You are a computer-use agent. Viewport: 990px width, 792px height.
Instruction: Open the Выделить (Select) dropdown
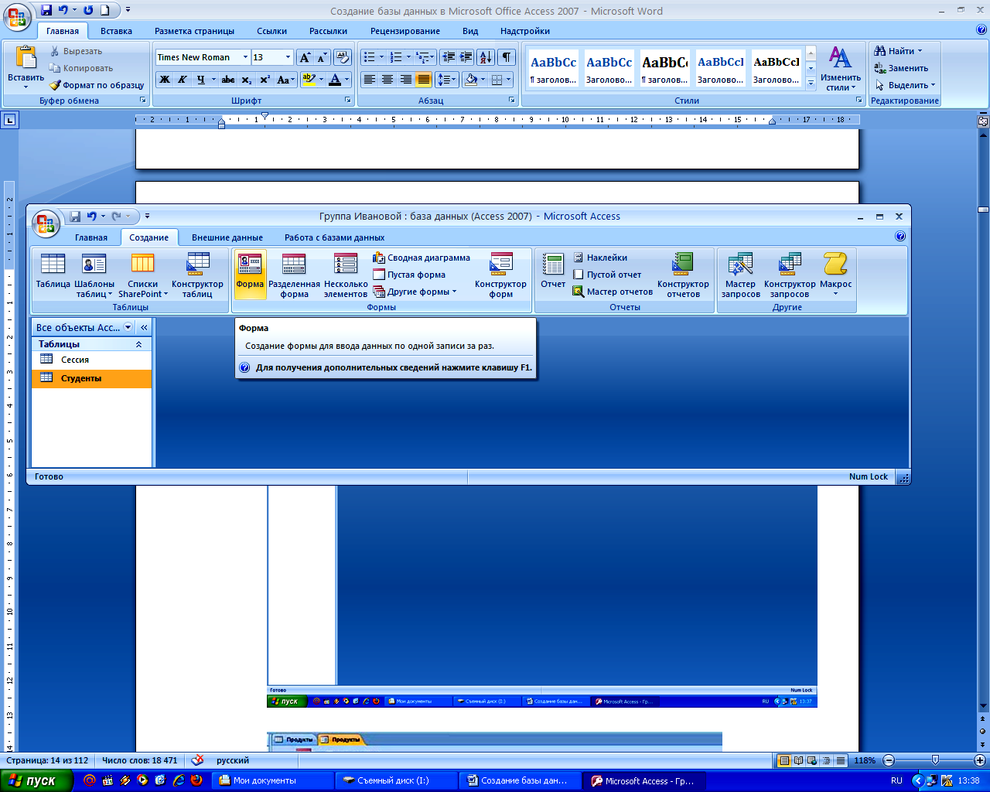click(x=905, y=85)
